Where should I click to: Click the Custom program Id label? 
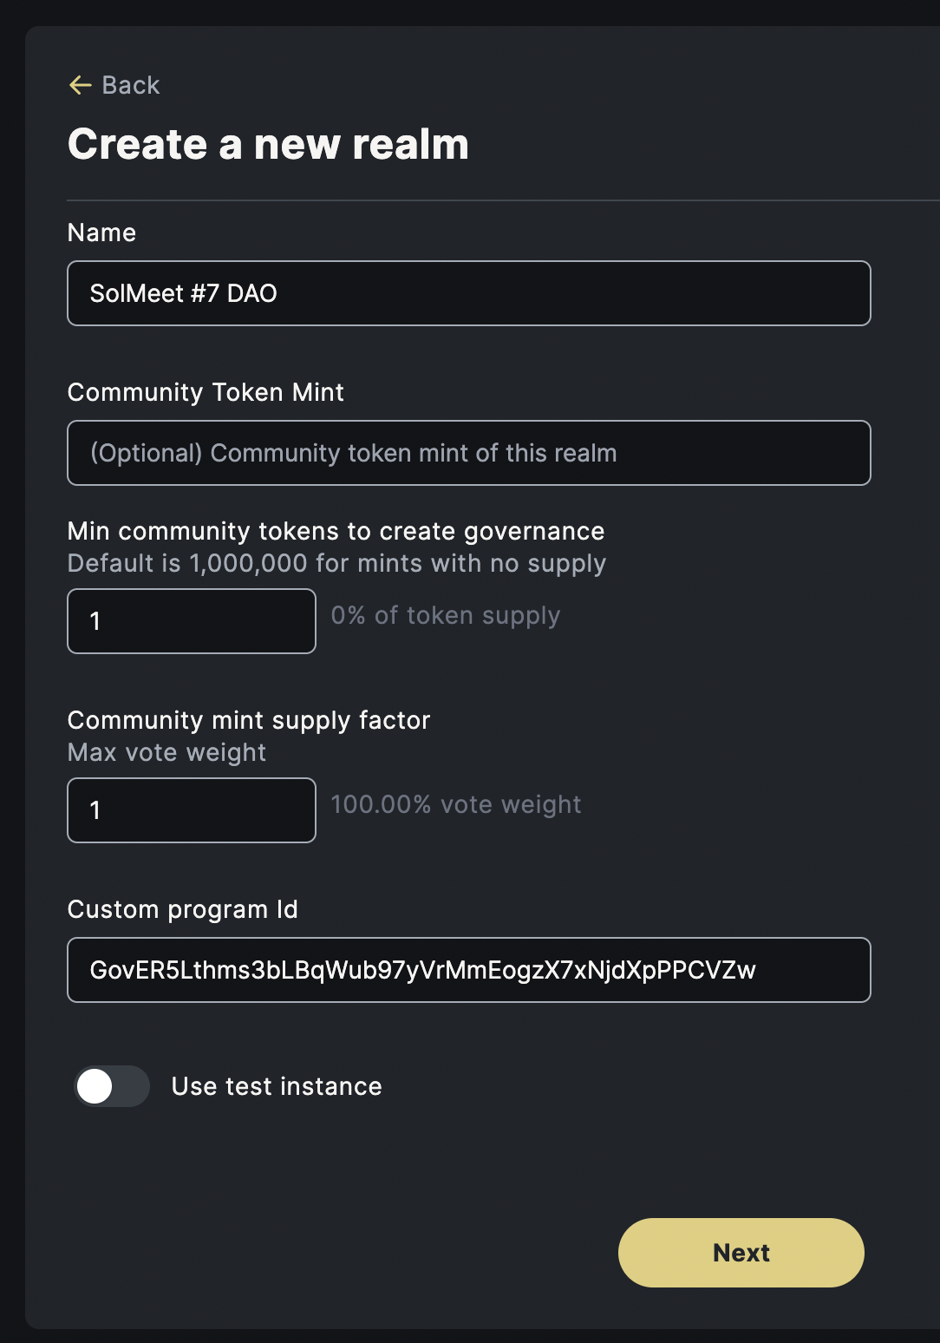(182, 909)
